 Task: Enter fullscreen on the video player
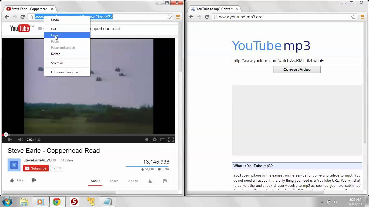(x=171, y=140)
